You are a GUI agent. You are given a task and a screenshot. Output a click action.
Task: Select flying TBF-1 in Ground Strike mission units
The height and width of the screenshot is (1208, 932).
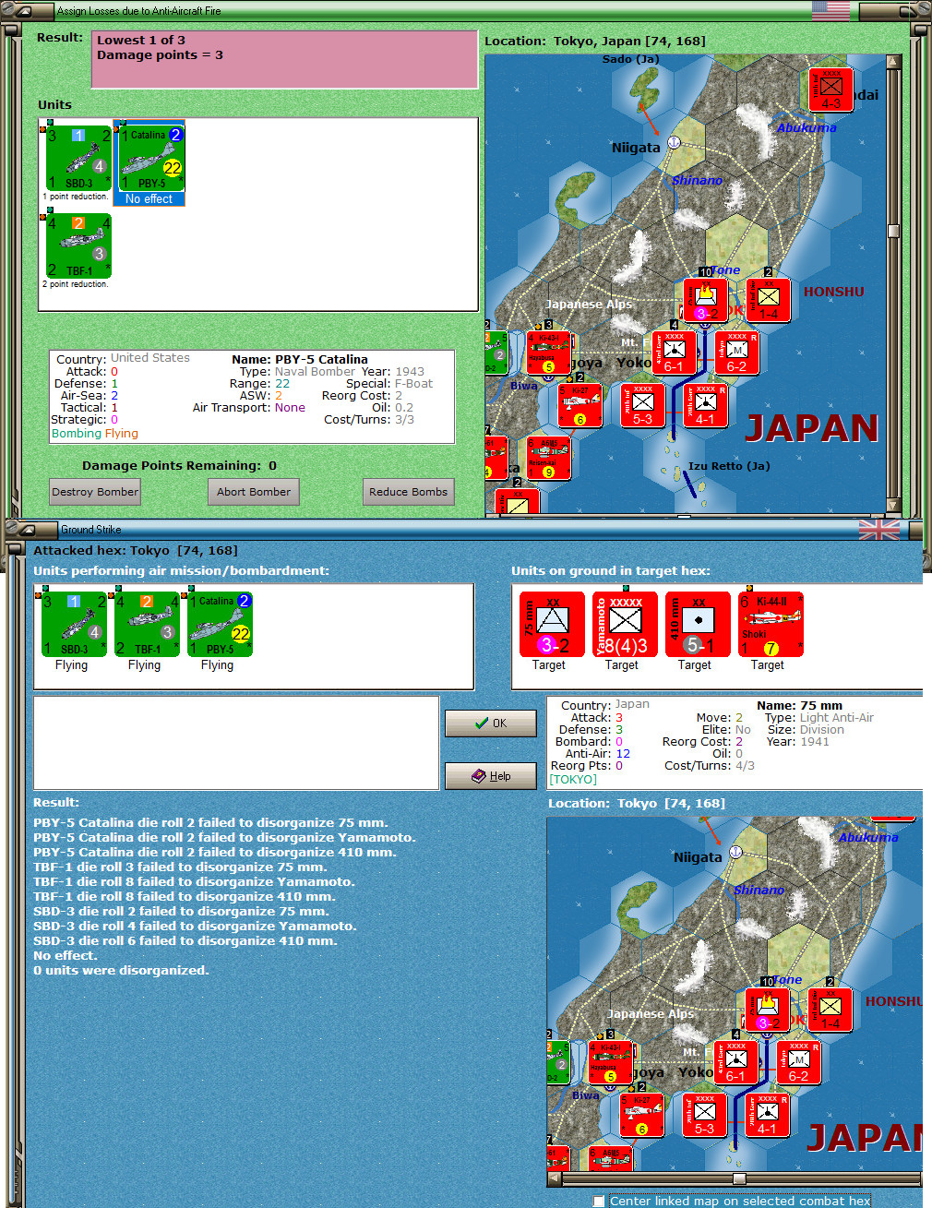(146, 625)
